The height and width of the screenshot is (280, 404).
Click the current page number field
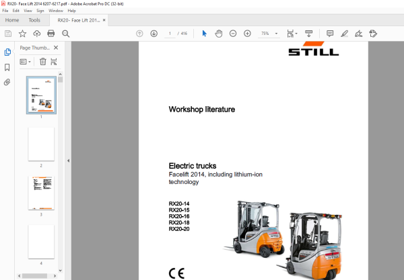(x=170, y=34)
